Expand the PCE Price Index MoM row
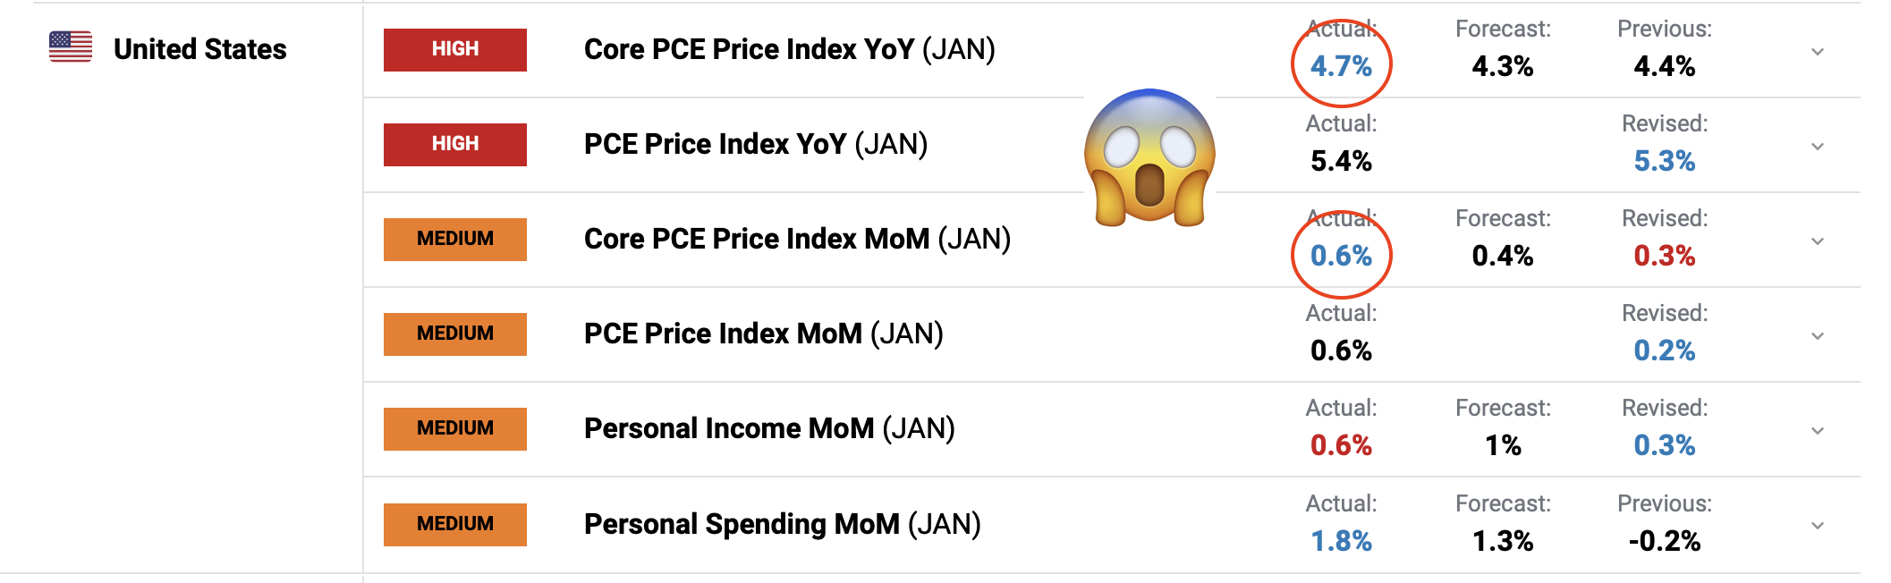Screen dimensions: 1891x583 [1817, 336]
